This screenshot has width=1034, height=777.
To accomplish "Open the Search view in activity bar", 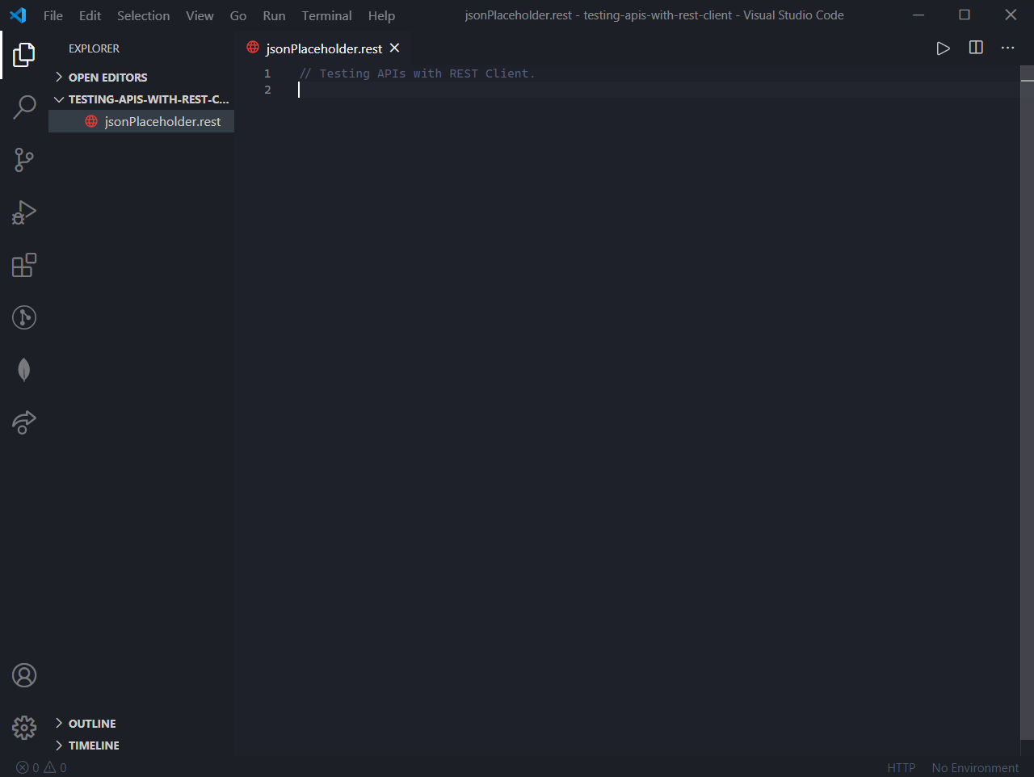I will (24, 107).
